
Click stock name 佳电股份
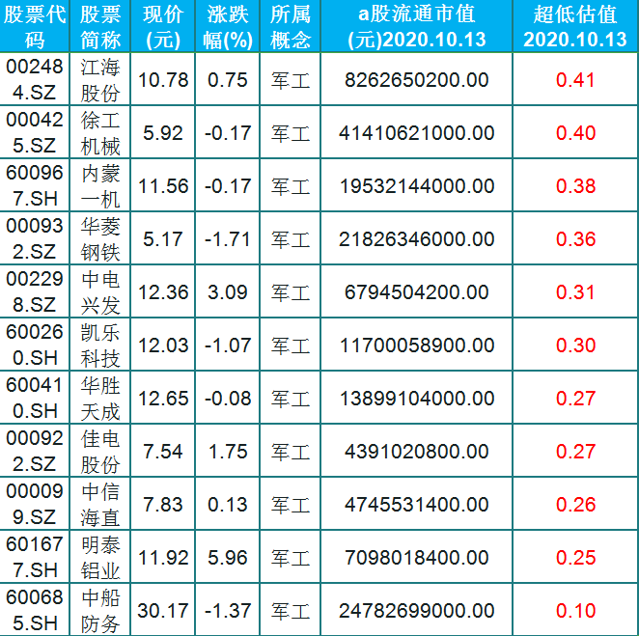point(99,451)
